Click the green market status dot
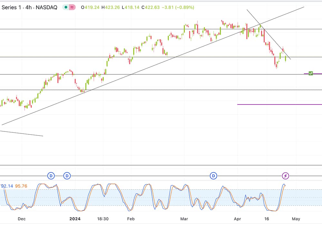 coord(66,7)
